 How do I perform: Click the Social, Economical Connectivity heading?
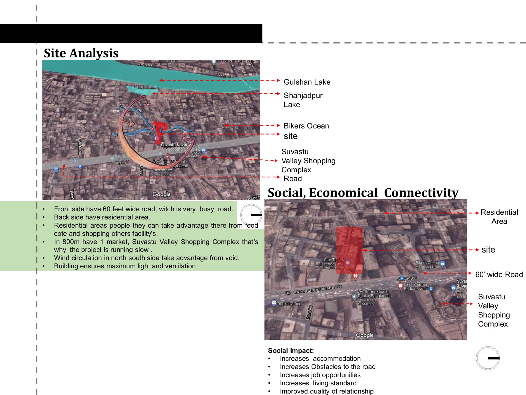pos(364,193)
